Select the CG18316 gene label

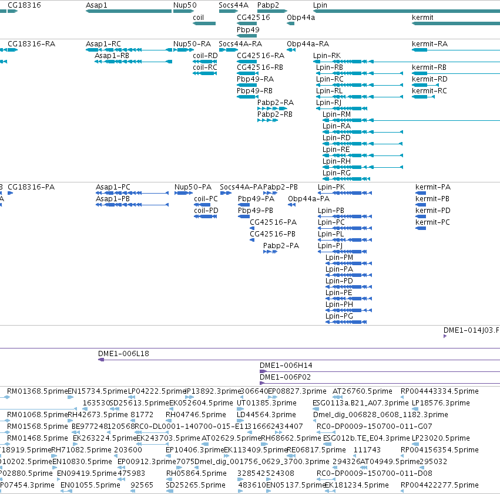pyautogui.click(x=24, y=5)
